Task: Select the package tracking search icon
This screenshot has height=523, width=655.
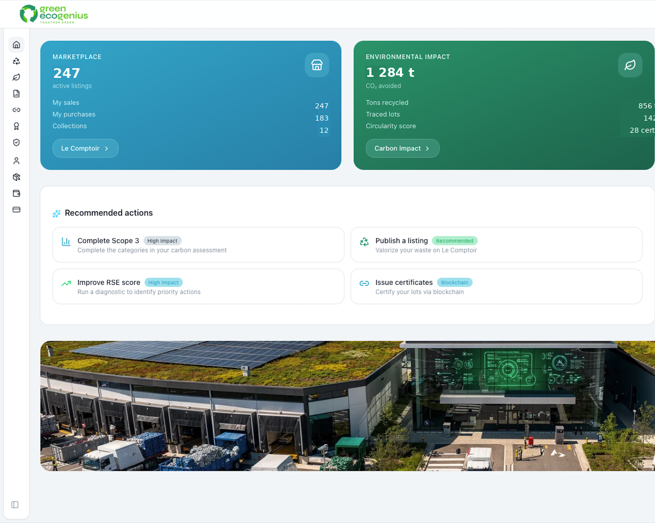Action: click(x=16, y=177)
